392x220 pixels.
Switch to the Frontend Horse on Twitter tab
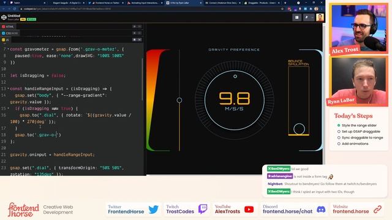pyautogui.click(x=106, y=2)
